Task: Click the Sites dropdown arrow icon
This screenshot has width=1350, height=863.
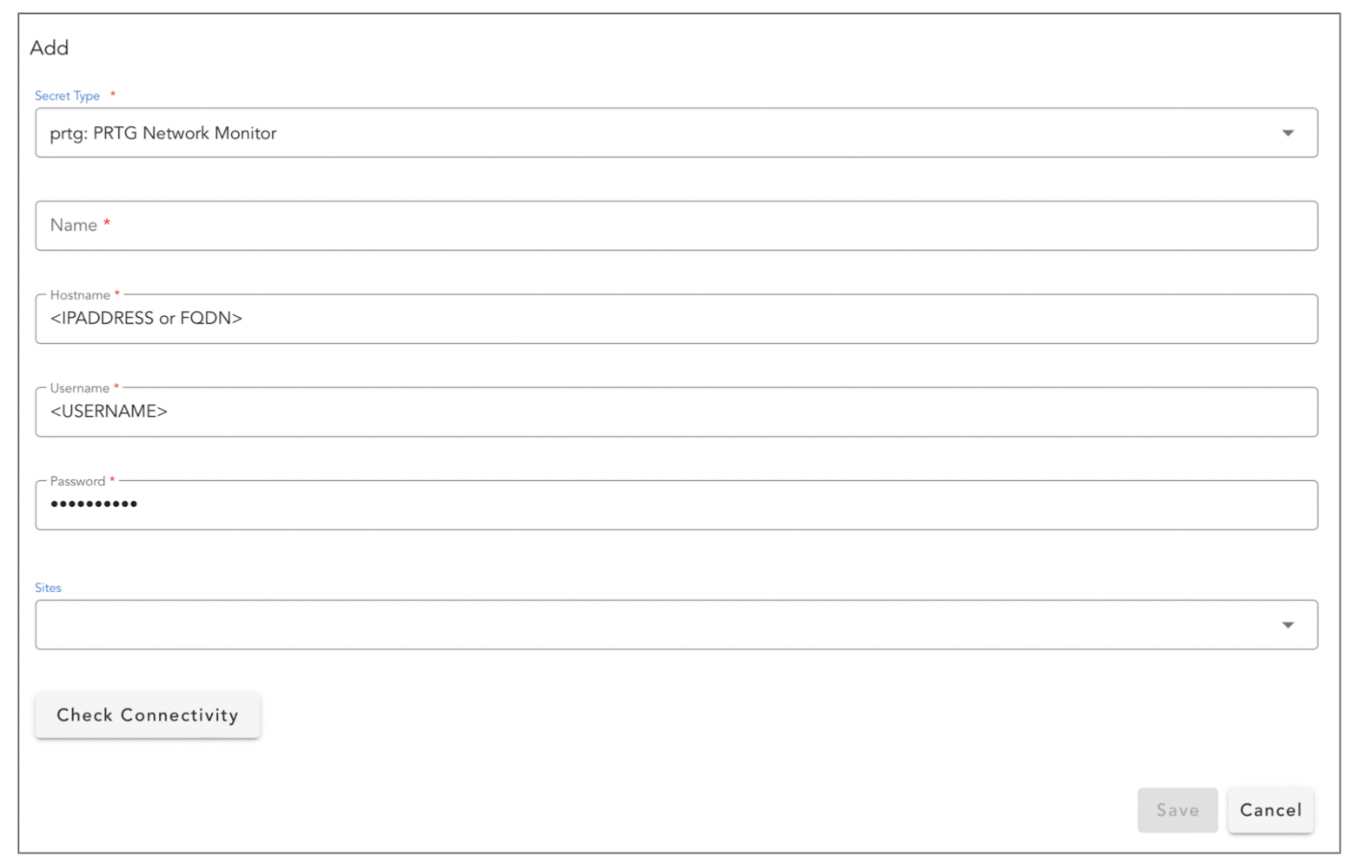Action: (x=1288, y=624)
